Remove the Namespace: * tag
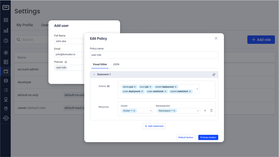The image size is (279, 157). pyautogui.click(x=174, y=111)
